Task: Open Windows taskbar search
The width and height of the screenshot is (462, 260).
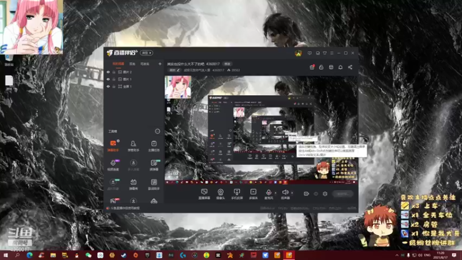Action: [x=17, y=255]
